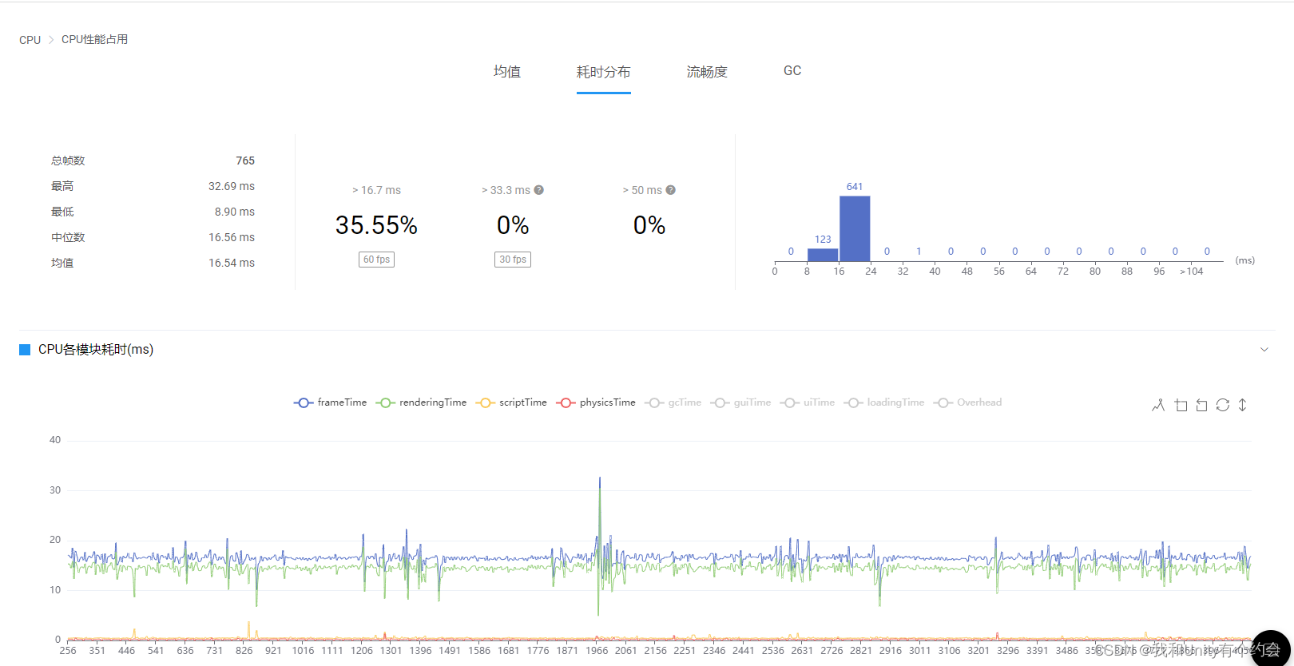Click the histogram axis label >104

(x=1191, y=272)
